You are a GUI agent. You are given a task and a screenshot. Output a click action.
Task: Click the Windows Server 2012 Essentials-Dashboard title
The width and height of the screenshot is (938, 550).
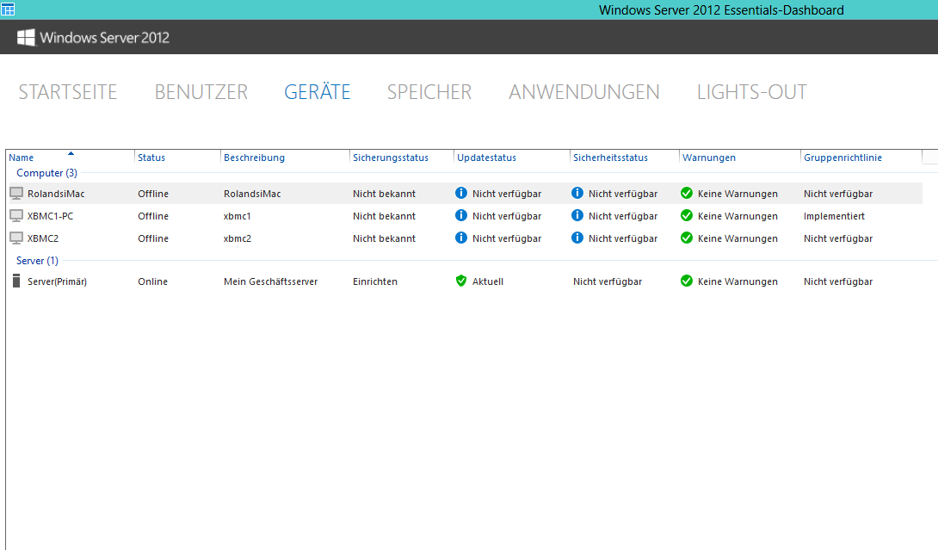[x=721, y=10]
